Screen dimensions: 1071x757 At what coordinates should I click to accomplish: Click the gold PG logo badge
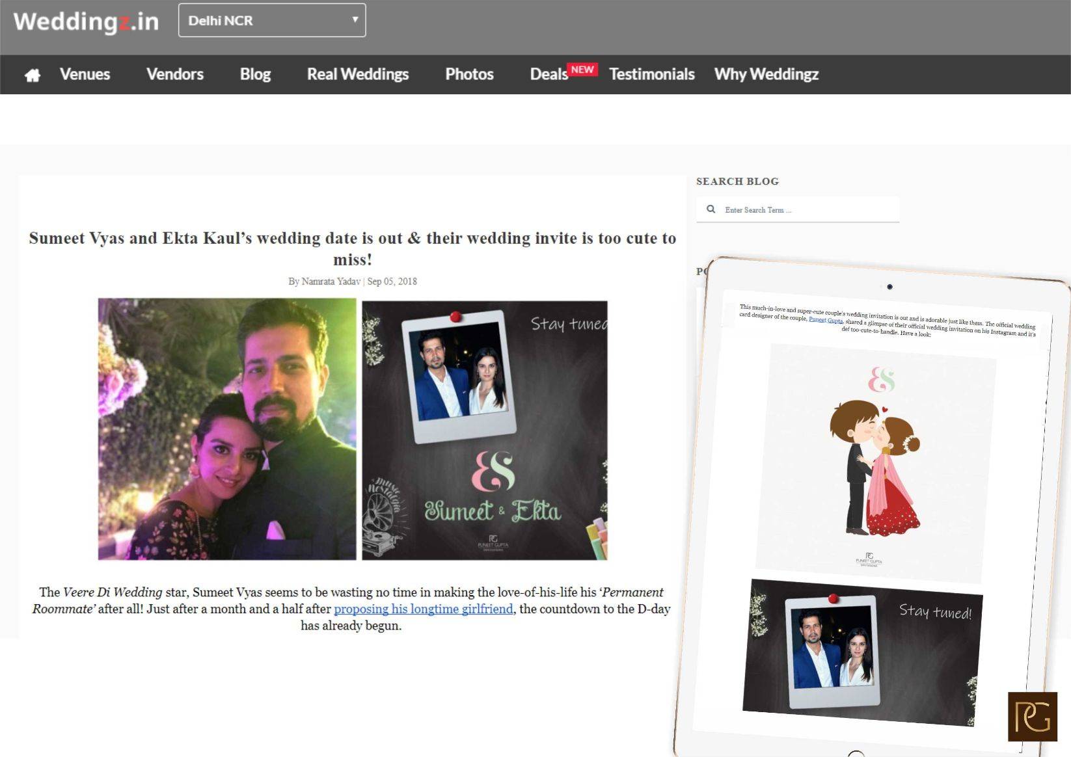click(x=1032, y=717)
